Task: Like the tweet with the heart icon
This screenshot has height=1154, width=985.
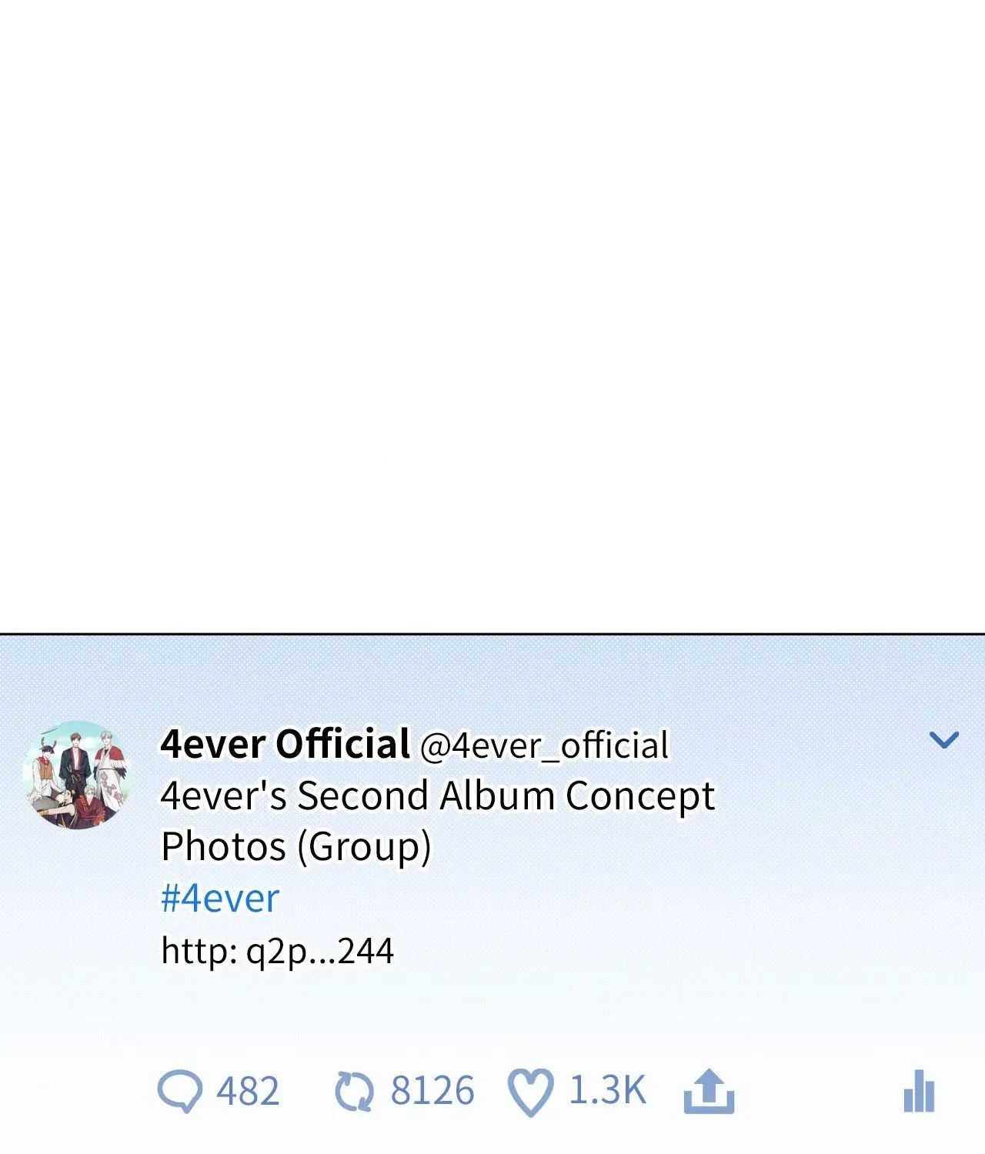Action: pyautogui.click(x=530, y=1092)
